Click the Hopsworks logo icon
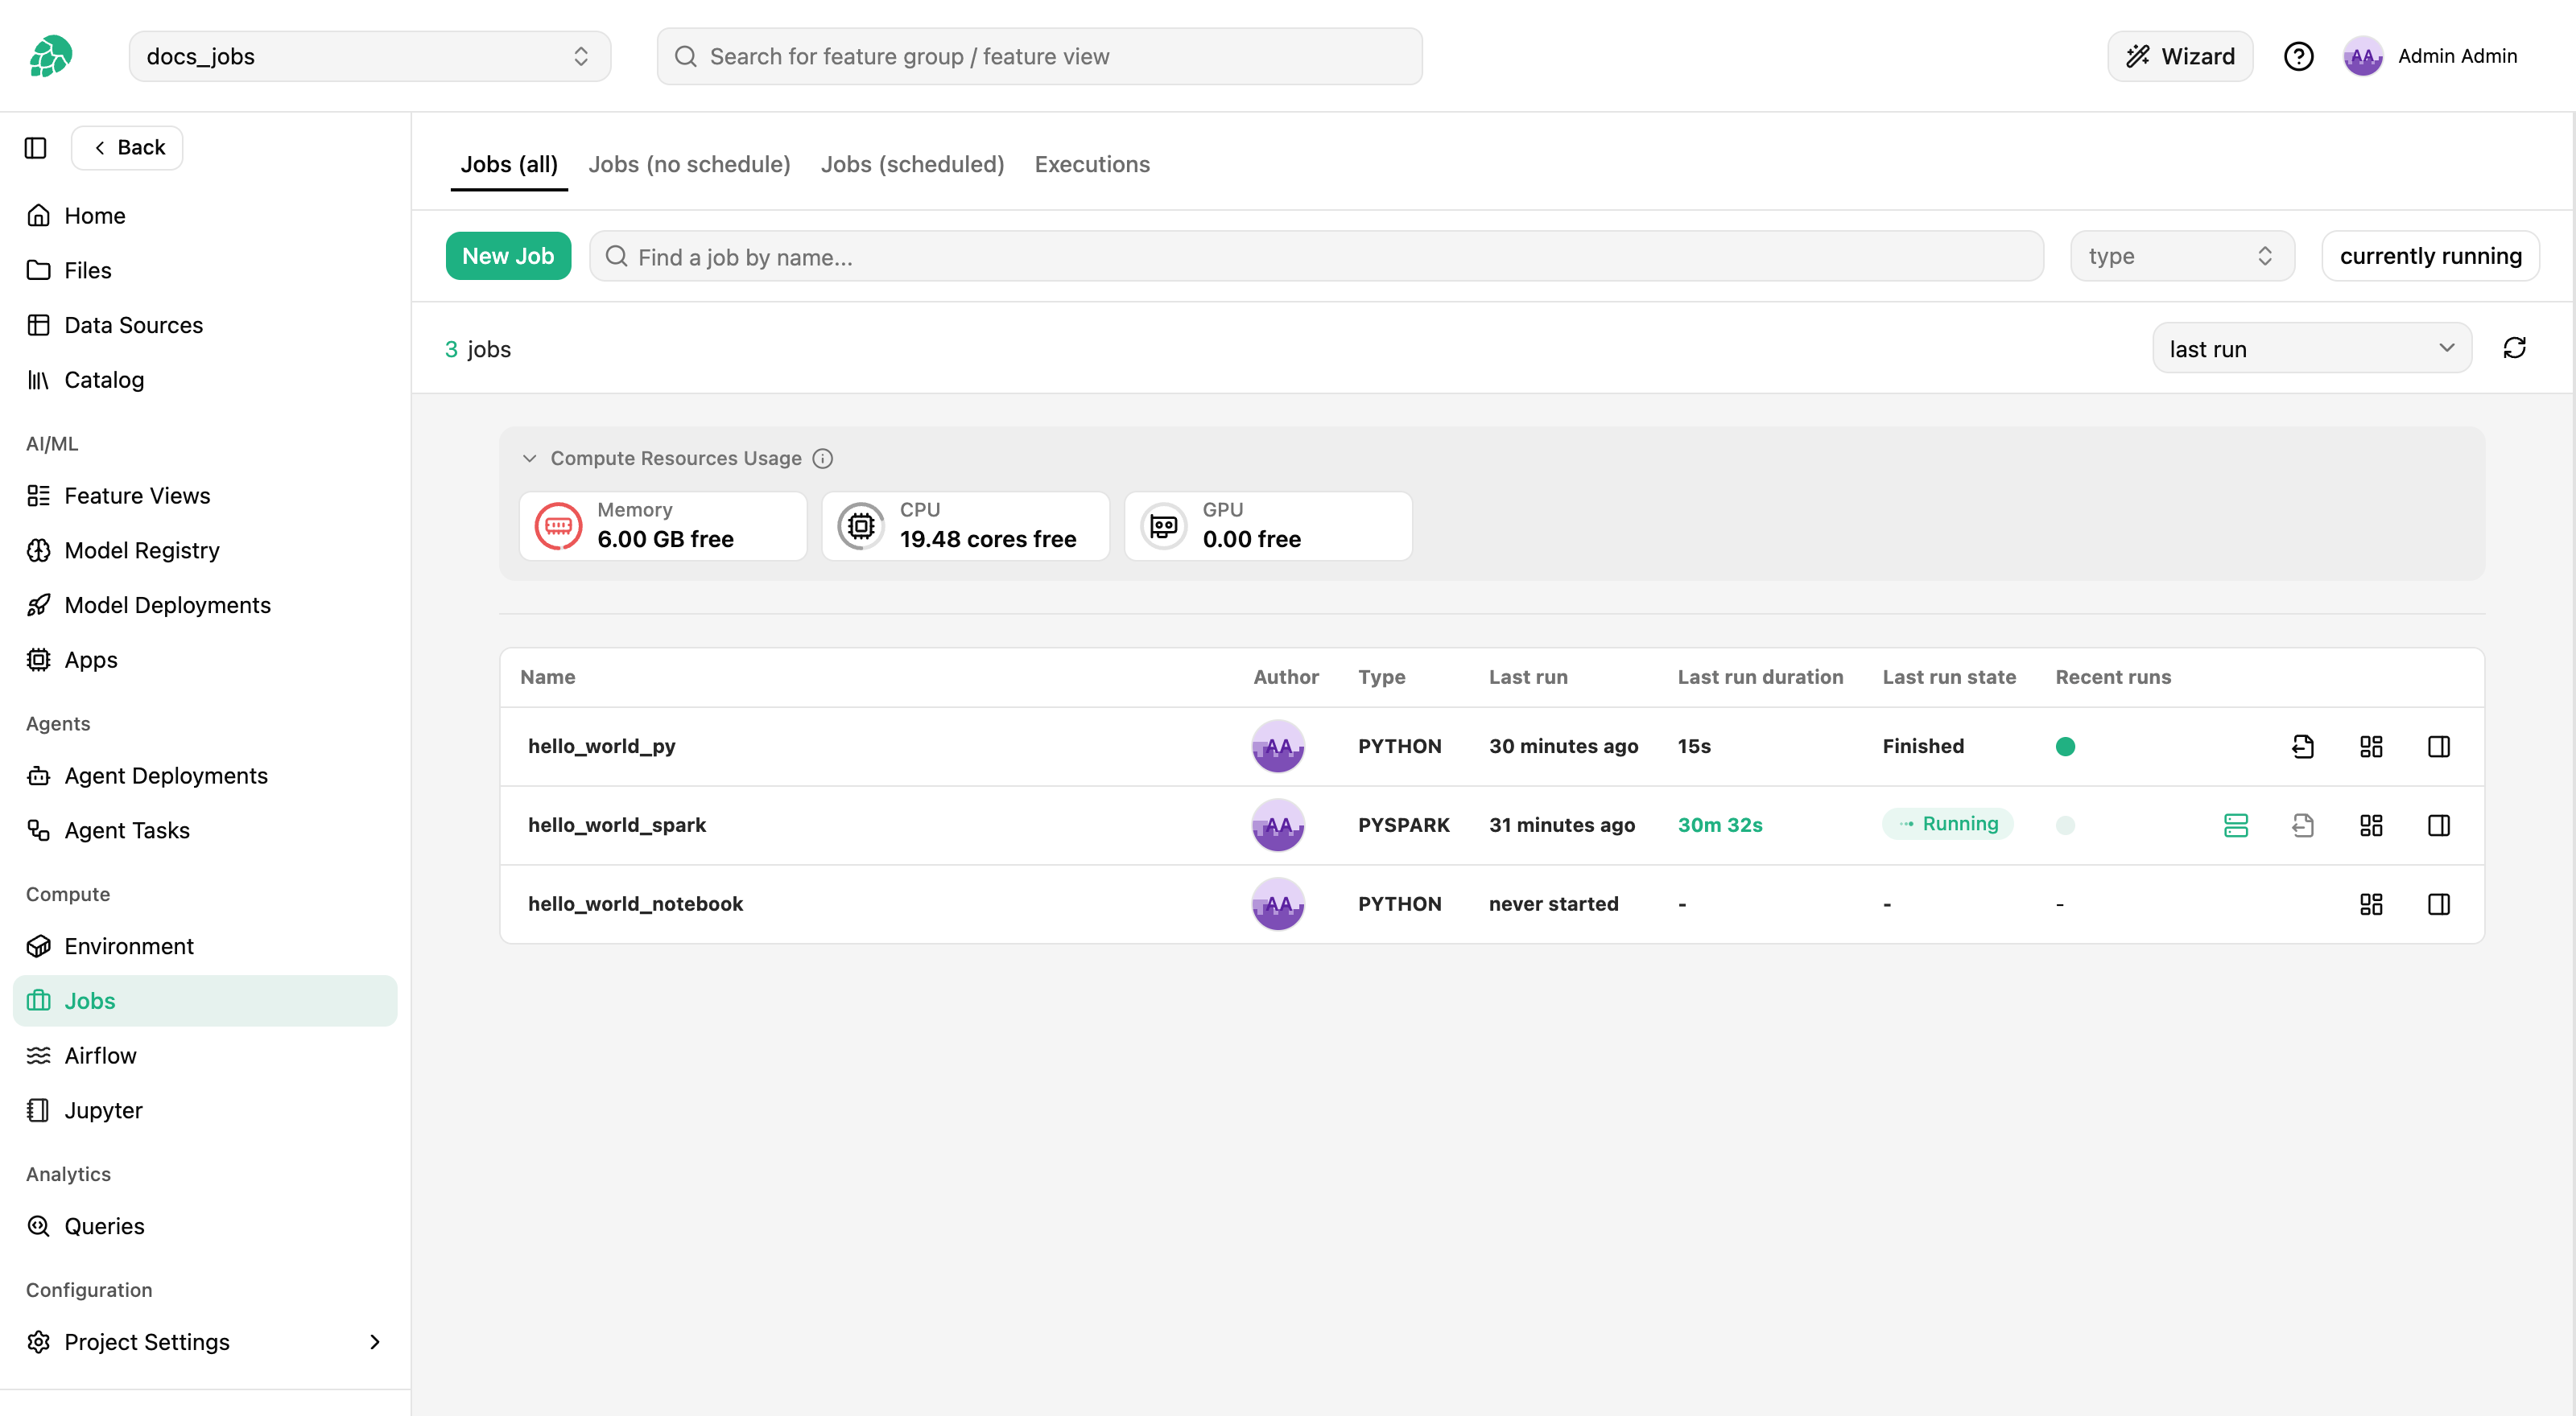 [50, 56]
